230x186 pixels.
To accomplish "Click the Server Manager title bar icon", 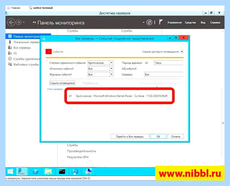I will click(7, 13).
